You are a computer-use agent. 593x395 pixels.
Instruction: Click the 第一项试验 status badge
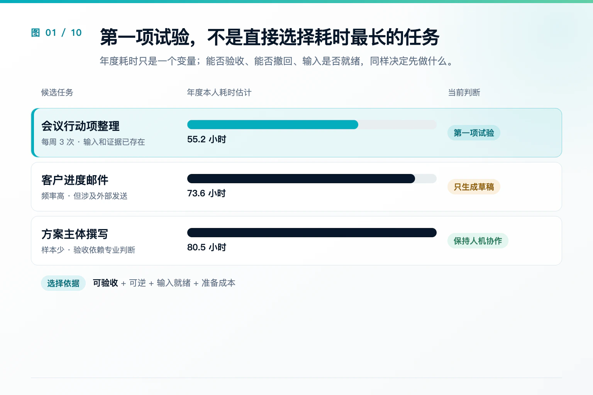pyautogui.click(x=474, y=133)
